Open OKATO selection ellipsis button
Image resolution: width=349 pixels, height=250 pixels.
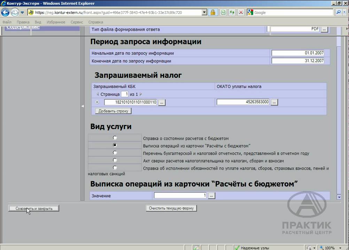[274, 102]
